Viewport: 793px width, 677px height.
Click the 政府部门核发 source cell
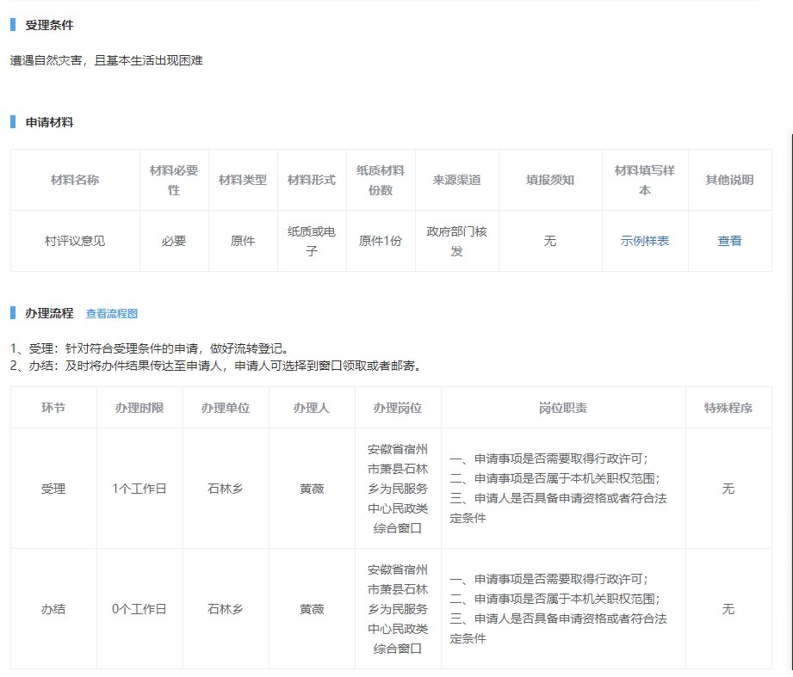[456, 241]
